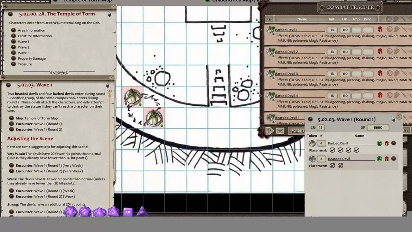Click Barbed Devil 2 token in tracker
This screenshot has width=412, height=232.
270,52
